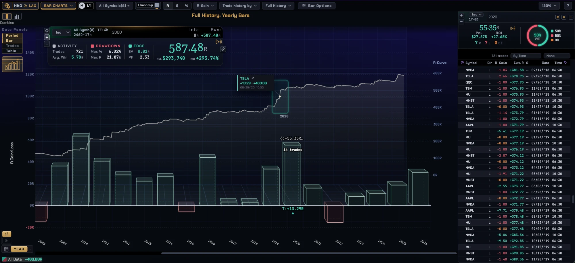
Task: Sort trades by the Date column header
Action: tap(545, 63)
